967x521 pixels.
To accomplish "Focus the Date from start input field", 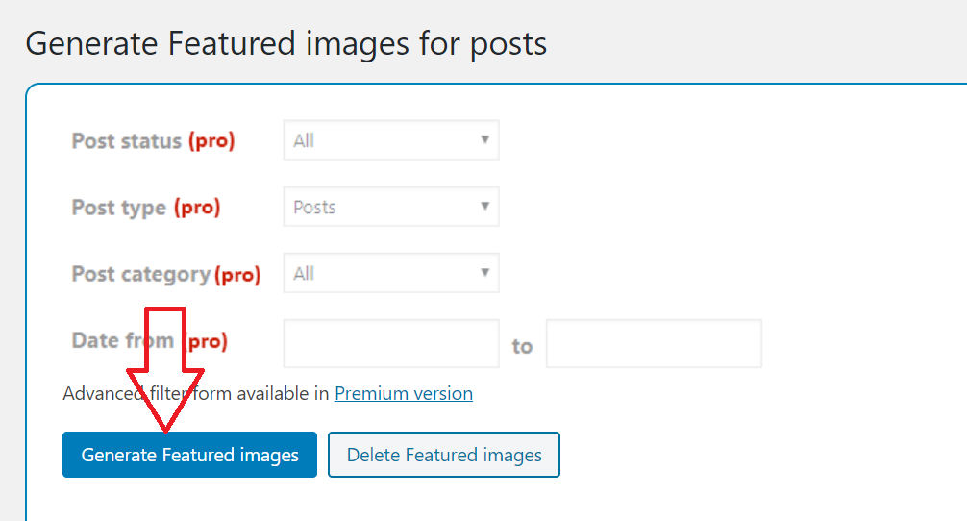I will [x=391, y=343].
